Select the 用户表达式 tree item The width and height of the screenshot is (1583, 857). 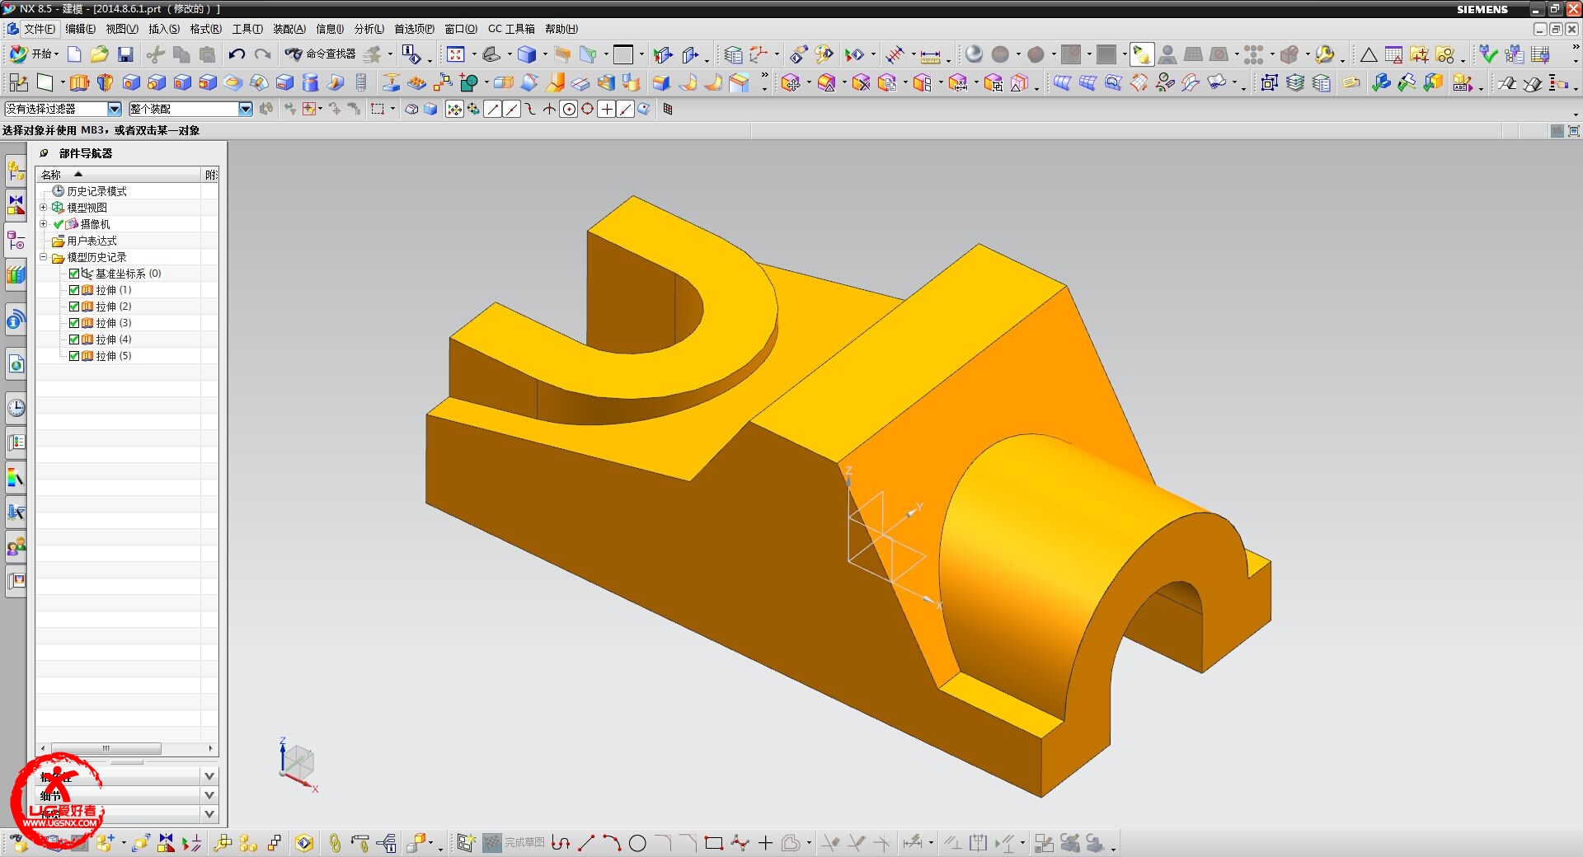coord(92,241)
